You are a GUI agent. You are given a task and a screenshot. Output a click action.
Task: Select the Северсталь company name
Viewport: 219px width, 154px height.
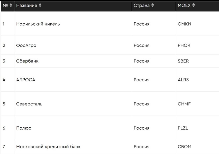click(29, 104)
